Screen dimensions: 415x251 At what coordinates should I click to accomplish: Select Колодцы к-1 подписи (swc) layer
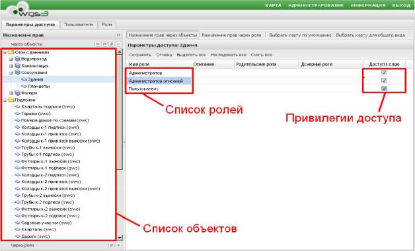pyautogui.click(x=50, y=127)
